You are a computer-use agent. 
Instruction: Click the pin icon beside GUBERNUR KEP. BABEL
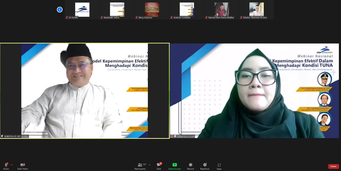pos(2,136)
